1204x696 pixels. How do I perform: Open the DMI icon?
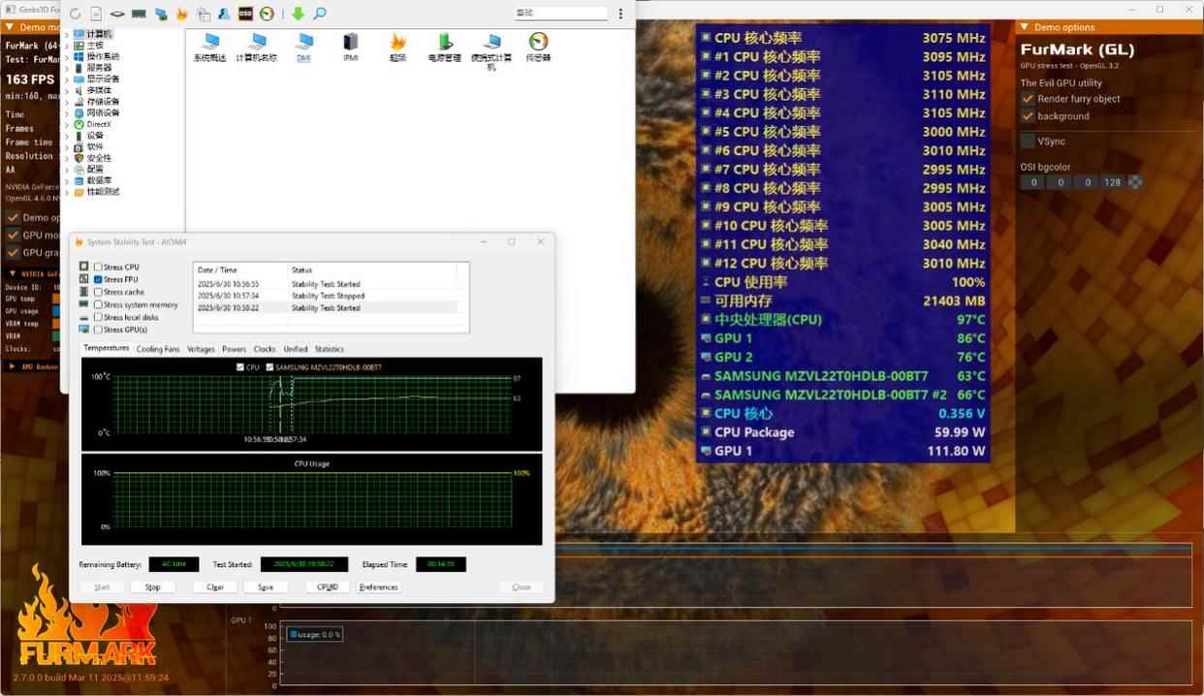(x=304, y=45)
